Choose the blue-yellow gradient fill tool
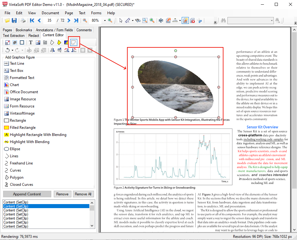The width and height of the screenshot is (297, 240). [x=66, y=42]
